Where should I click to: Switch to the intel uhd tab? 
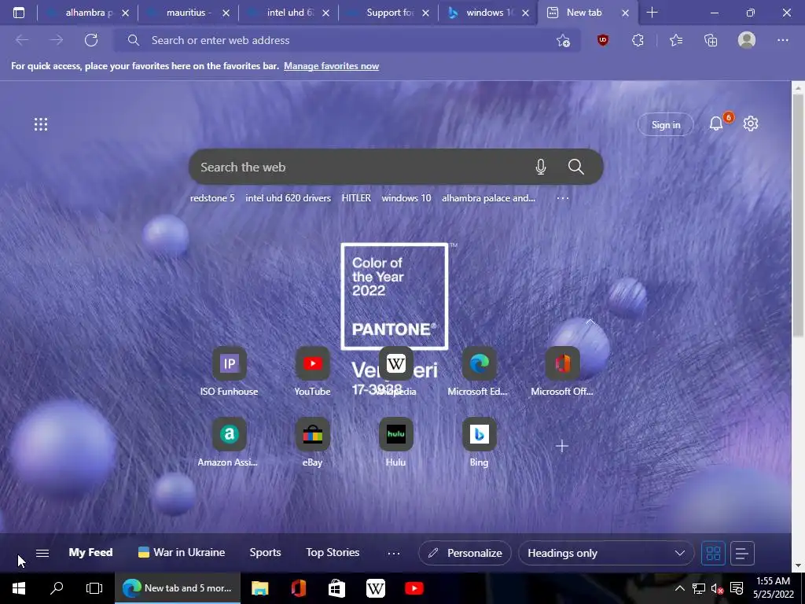pyautogui.click(x=288, y=13)
